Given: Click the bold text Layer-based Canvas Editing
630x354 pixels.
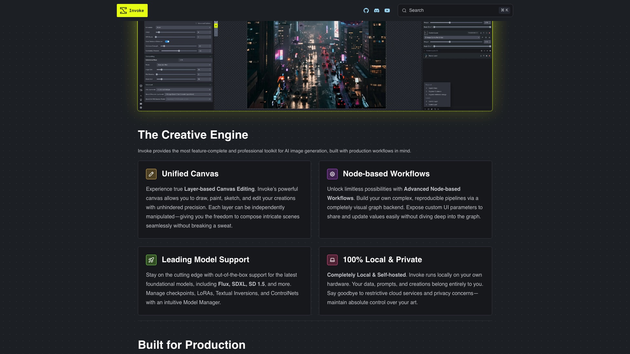Looking at the screenshot, I should tap(219, 189).
